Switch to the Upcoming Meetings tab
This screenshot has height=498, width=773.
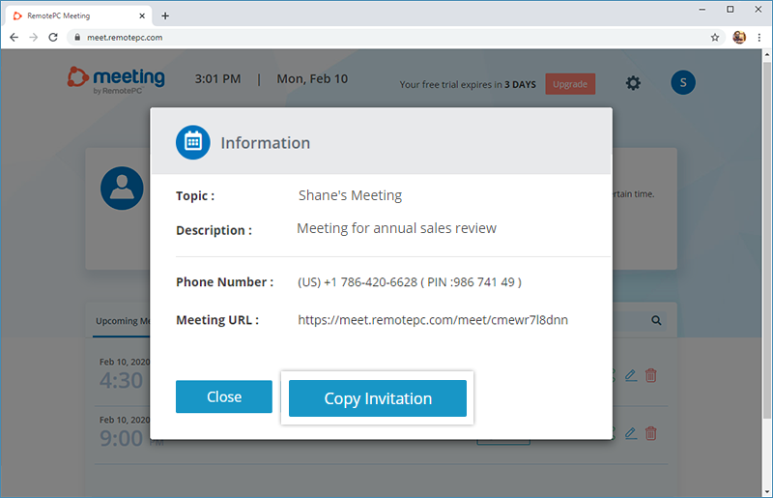[123, 321]
